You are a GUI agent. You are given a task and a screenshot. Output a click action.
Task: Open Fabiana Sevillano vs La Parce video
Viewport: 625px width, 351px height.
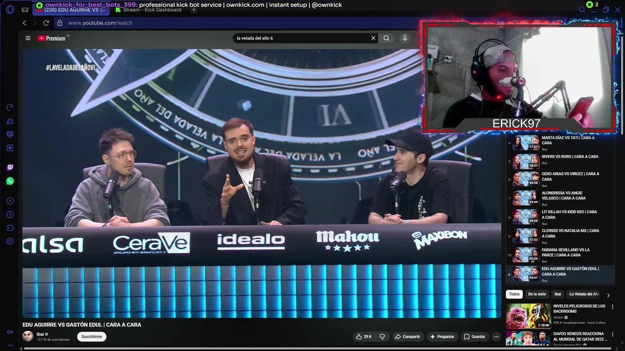560,255
